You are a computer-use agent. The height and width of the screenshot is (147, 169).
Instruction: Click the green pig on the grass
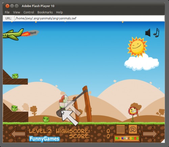[x=46, y=119]
